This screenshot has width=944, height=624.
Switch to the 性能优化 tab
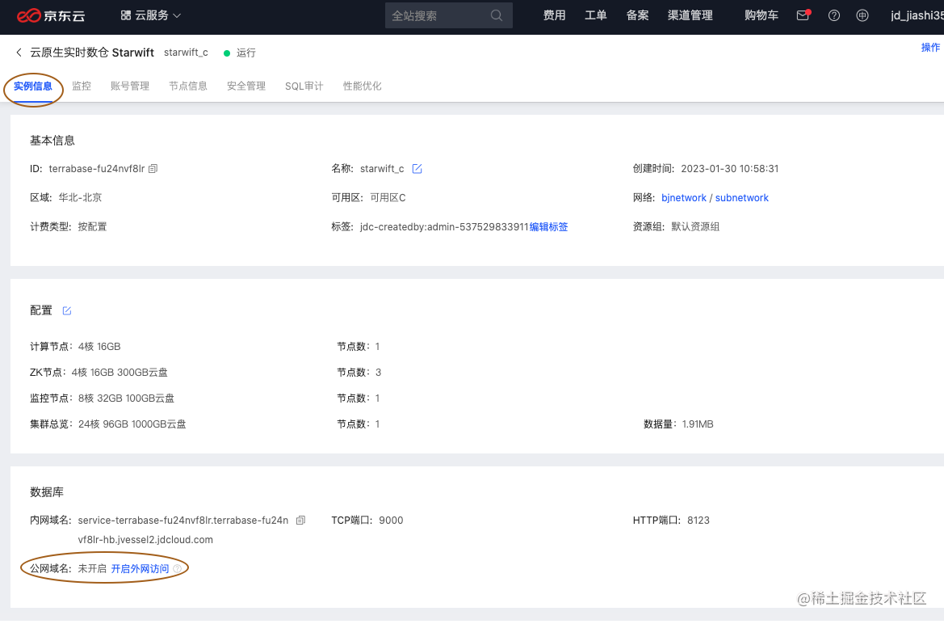click(363, 86)
